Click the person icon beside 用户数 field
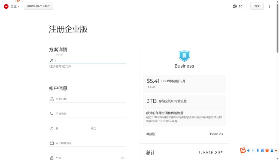The height and width of the screenshot is (160, 279). tap(51, 60)
